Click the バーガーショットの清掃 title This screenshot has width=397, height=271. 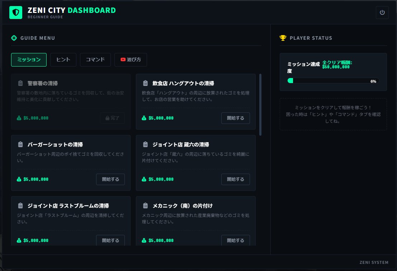(55, 144)
